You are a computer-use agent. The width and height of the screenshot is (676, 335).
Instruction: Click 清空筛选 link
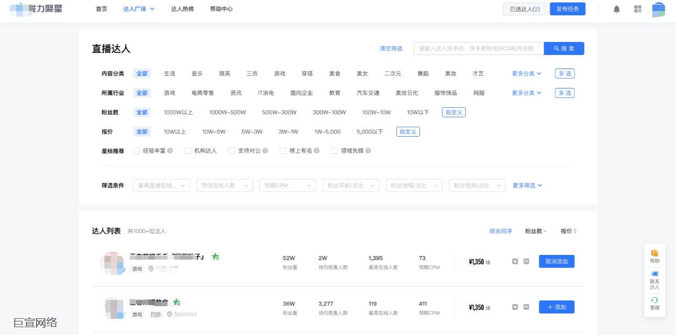coord(391,49)
